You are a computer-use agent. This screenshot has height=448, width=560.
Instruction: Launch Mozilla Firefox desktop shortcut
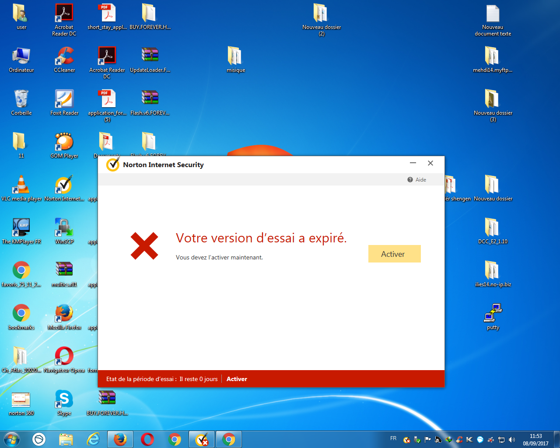click(x=64, y=317)
